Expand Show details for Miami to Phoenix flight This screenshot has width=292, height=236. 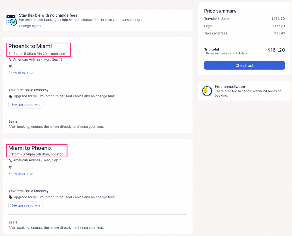tap(20, 174)
